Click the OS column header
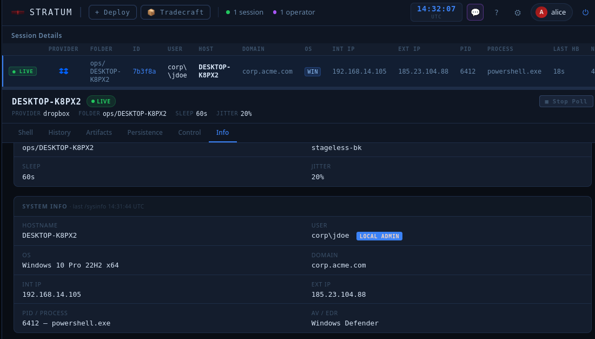The height and width of the screenshot is (339, 595). [308, 49]
